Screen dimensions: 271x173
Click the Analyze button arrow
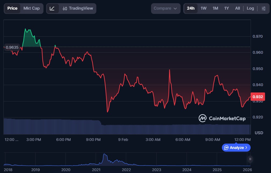247,148
